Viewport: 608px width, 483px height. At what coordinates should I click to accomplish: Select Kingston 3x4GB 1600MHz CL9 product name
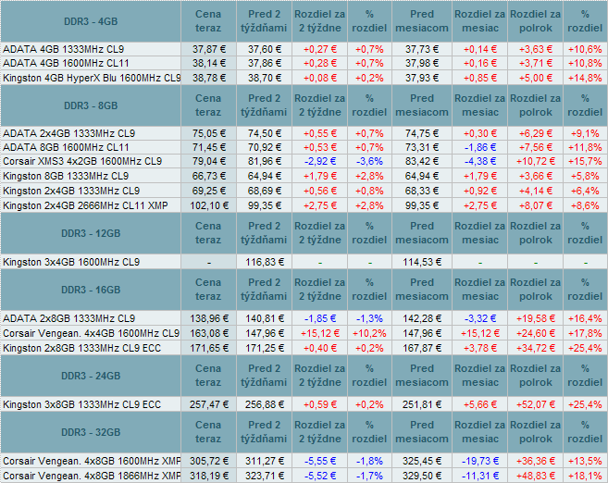tap(71, 263)
